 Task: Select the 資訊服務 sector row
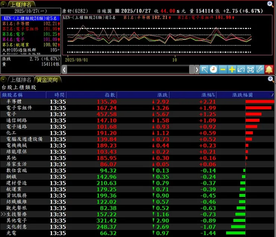pyautogui.click(x=137, y=196)
